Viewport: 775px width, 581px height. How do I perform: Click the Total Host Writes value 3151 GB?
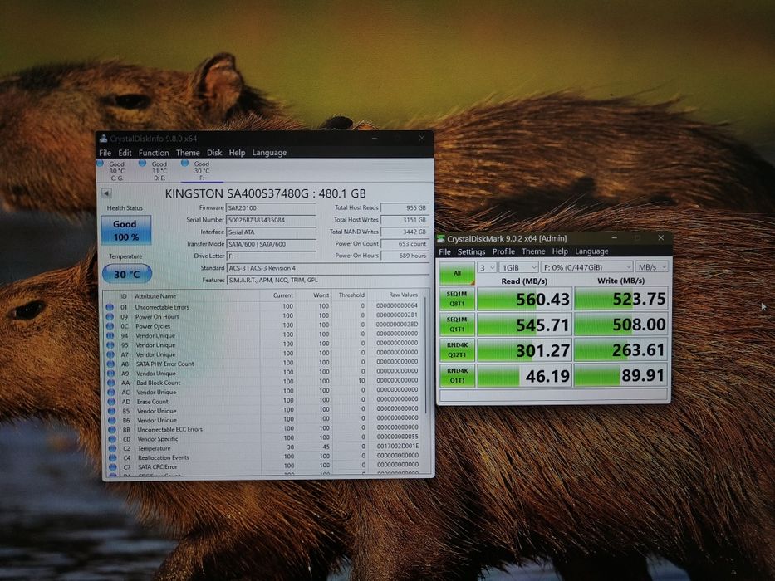(405, 220)
